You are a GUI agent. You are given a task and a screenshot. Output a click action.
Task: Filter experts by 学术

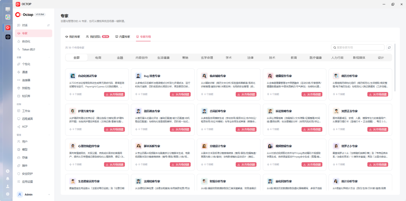pyautogui.click(x=229, y=58)
